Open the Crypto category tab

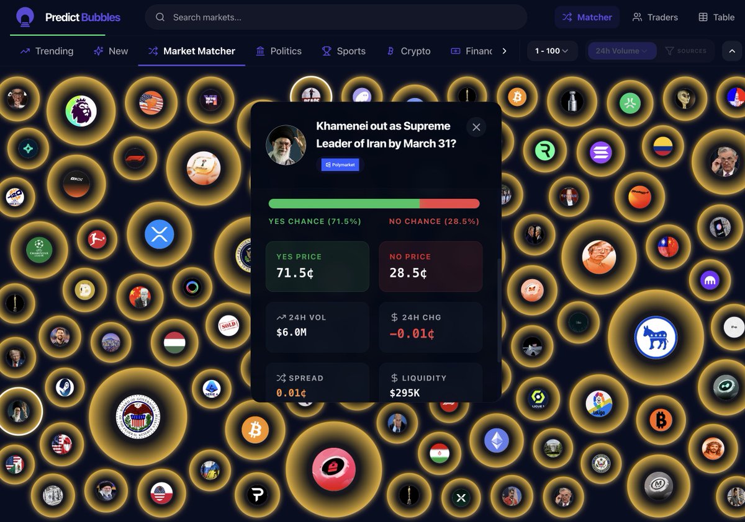tap(409, 51)
